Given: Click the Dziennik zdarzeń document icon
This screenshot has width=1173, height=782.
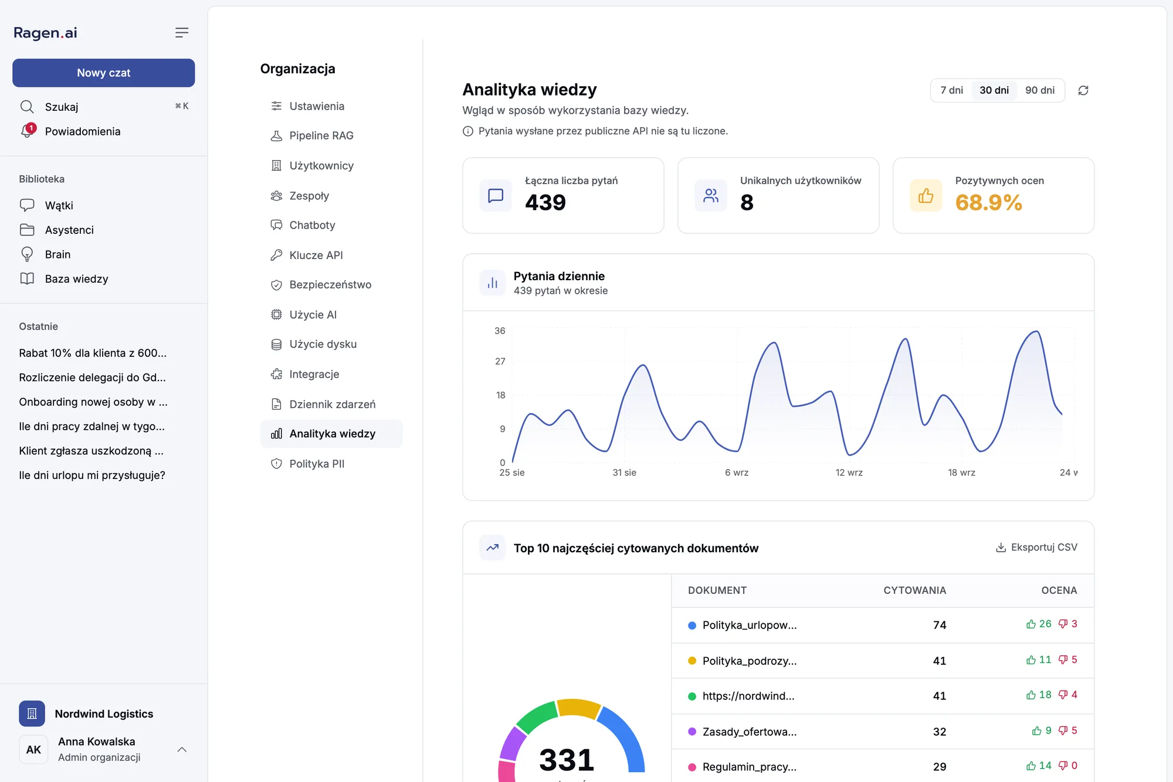Looking at the screenshot, I should click(276, 404).
